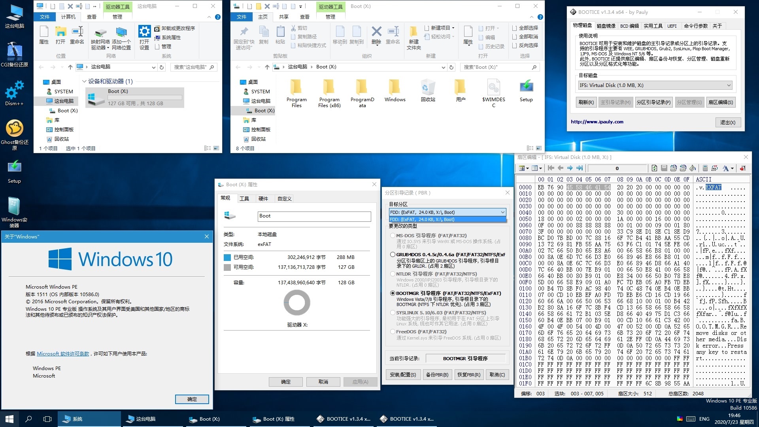Click 分区引导记录(P) button in BOOTICE
Image resolution: width=759 pixels, height=427 pixels.
tap(653, 102)
